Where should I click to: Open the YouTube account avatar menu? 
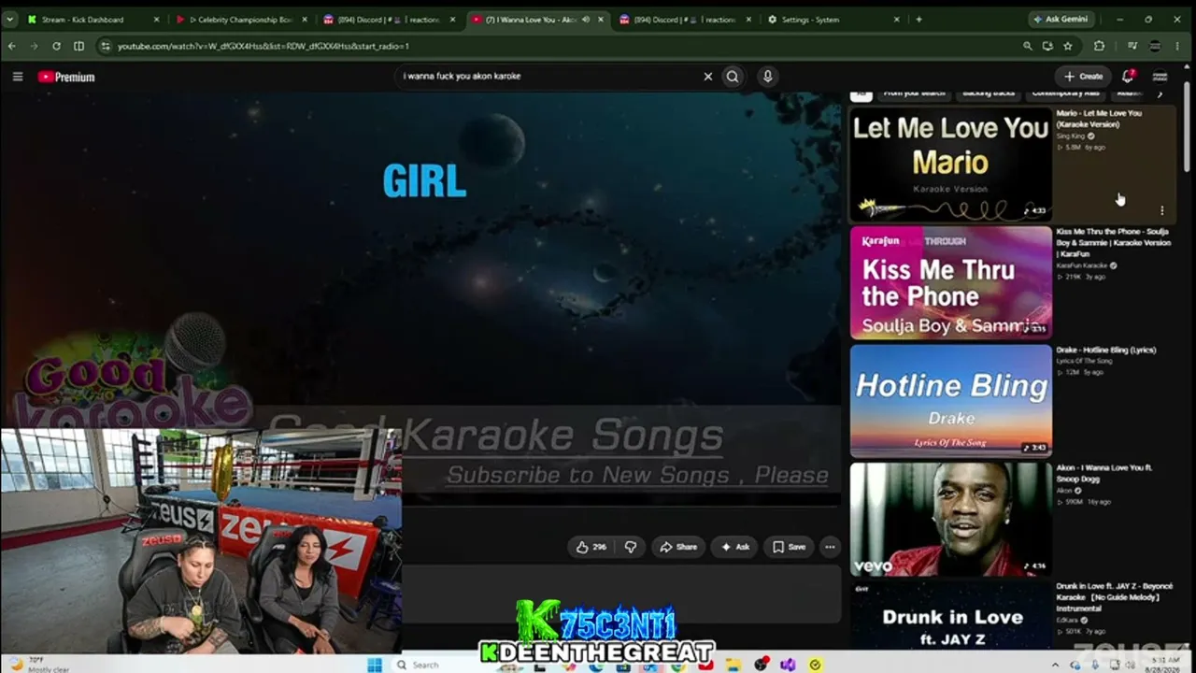(1160, 77)
